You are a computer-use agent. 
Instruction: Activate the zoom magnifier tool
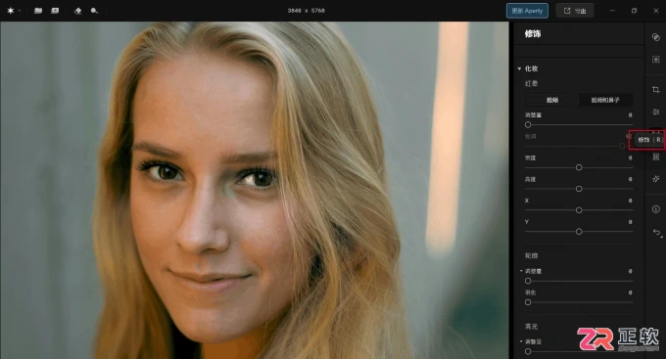coord(94,11)
